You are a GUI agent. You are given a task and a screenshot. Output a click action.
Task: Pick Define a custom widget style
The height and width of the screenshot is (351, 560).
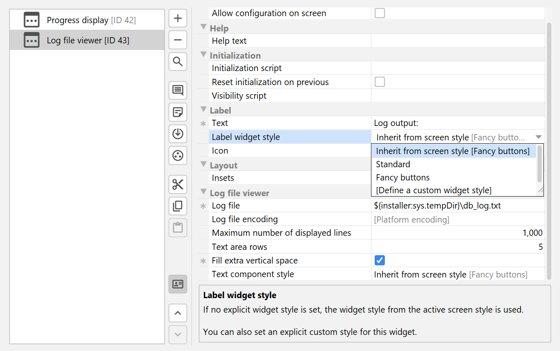click(x=433, y=190)
